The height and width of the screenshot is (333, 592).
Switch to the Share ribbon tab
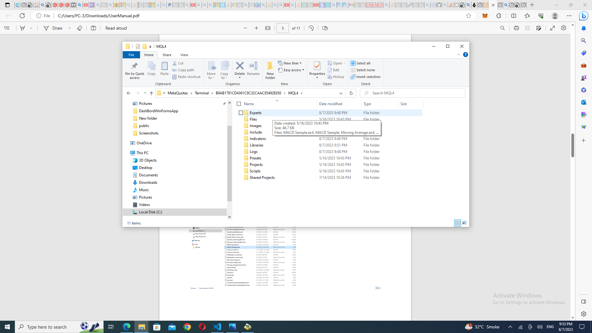167,55
